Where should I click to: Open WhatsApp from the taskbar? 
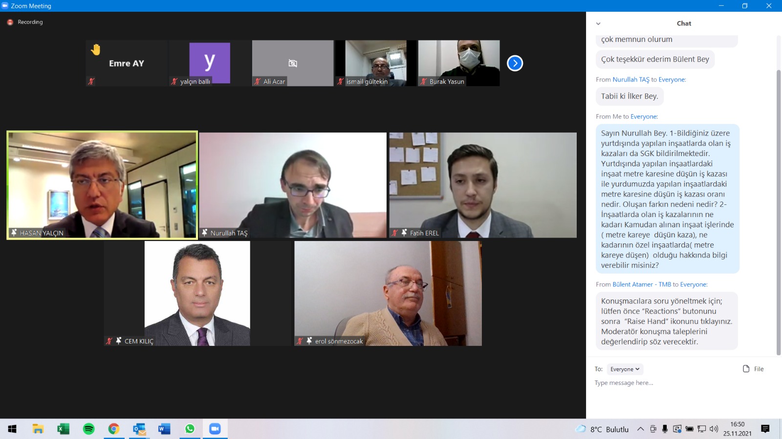pos(190,429)
